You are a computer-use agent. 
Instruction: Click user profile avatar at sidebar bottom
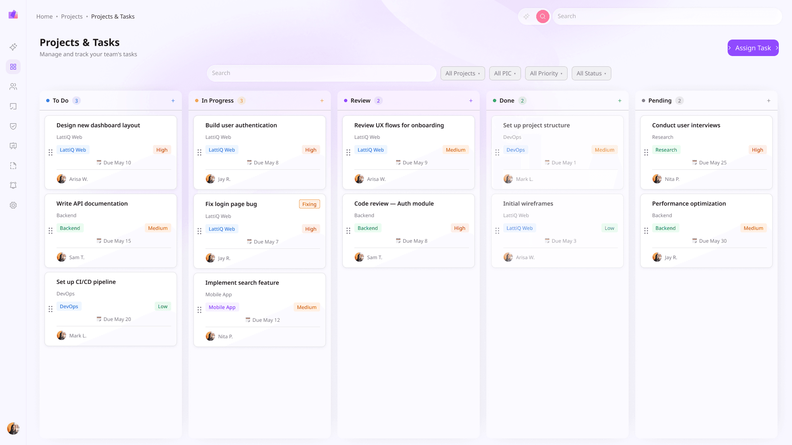click(x=13, y=429)
